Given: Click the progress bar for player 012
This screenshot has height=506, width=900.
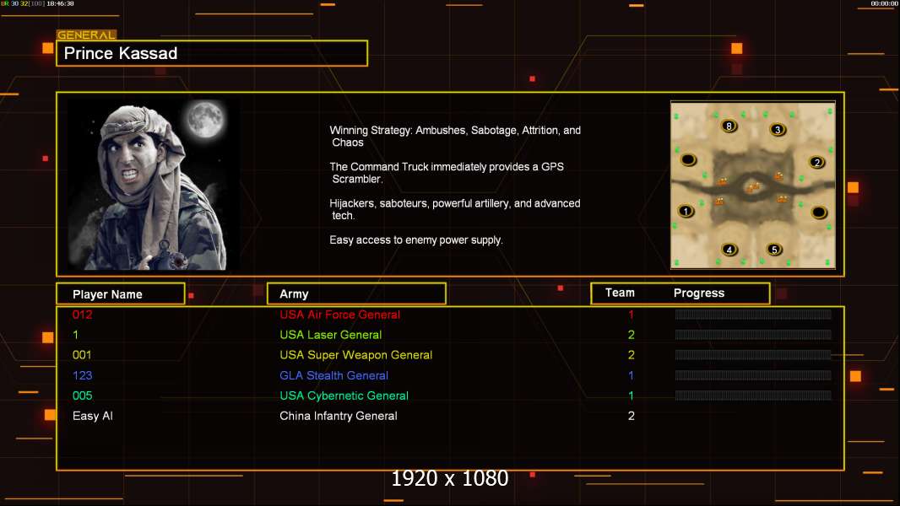Looking at the screenshot, I should [753, 314].
